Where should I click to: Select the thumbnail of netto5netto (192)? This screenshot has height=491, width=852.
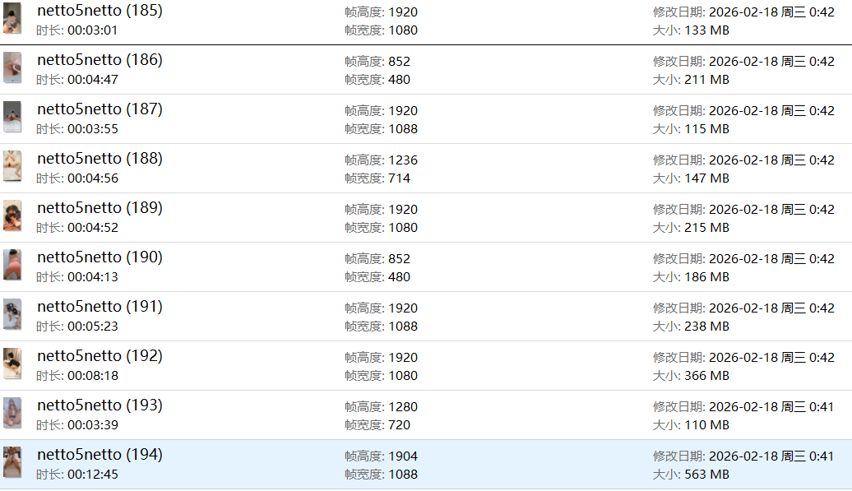coord(12,364)
